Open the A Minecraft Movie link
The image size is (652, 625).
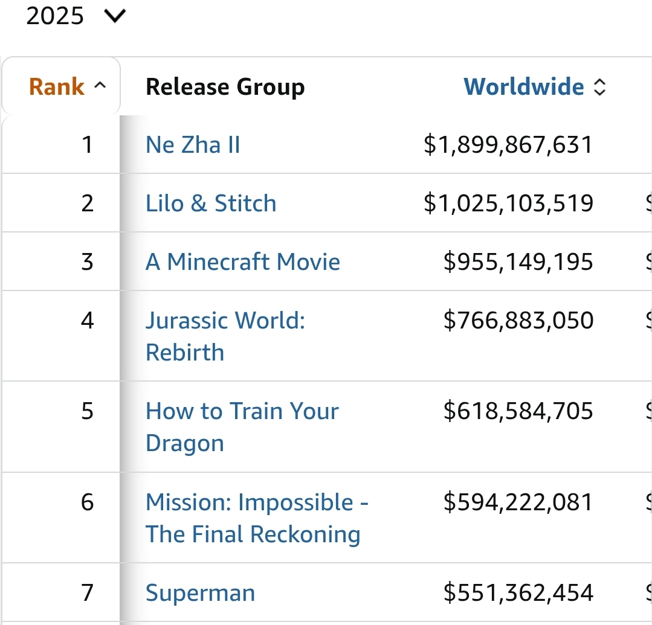point(243,261)
